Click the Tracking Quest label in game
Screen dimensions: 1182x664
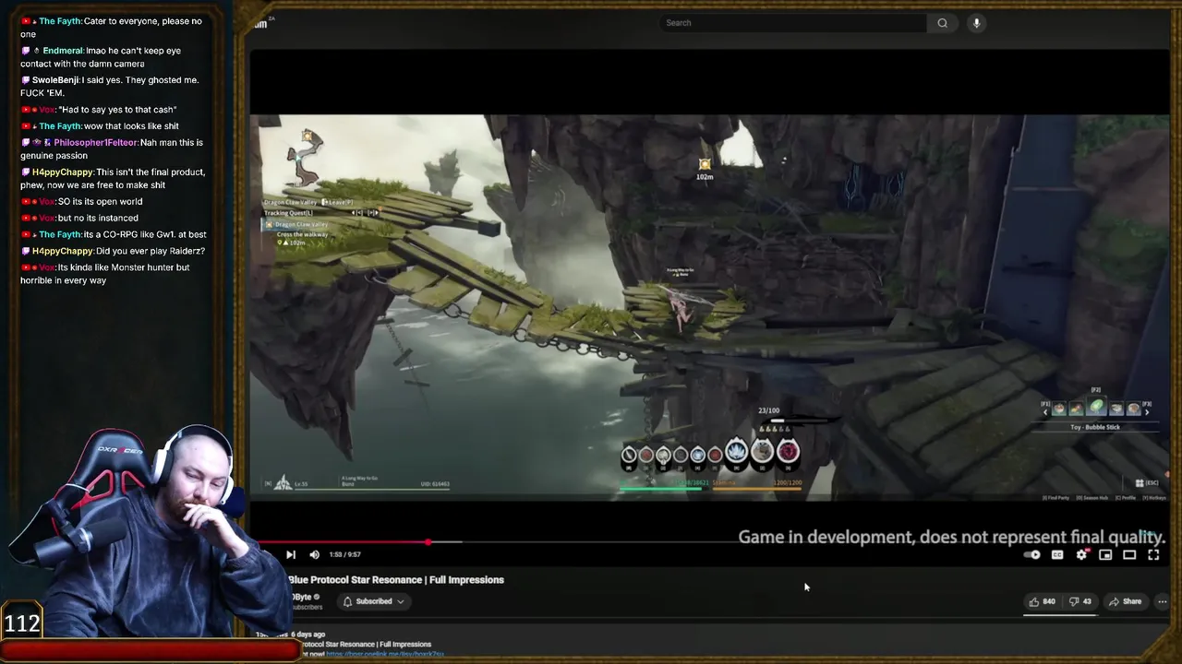click(287, 213)
